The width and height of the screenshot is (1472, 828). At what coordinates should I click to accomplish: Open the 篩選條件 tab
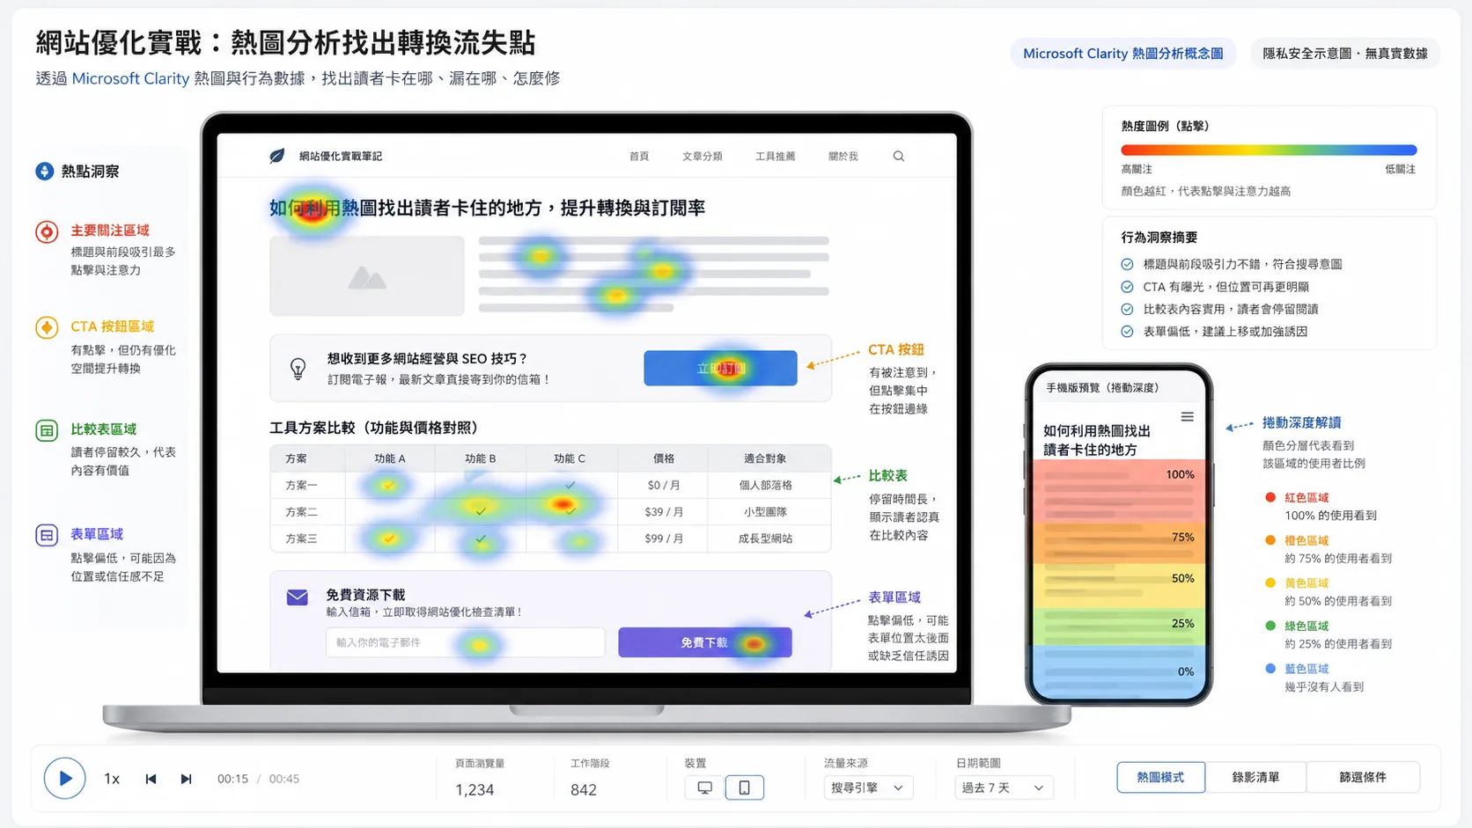pyautogui.click(x=1363, y=778)
